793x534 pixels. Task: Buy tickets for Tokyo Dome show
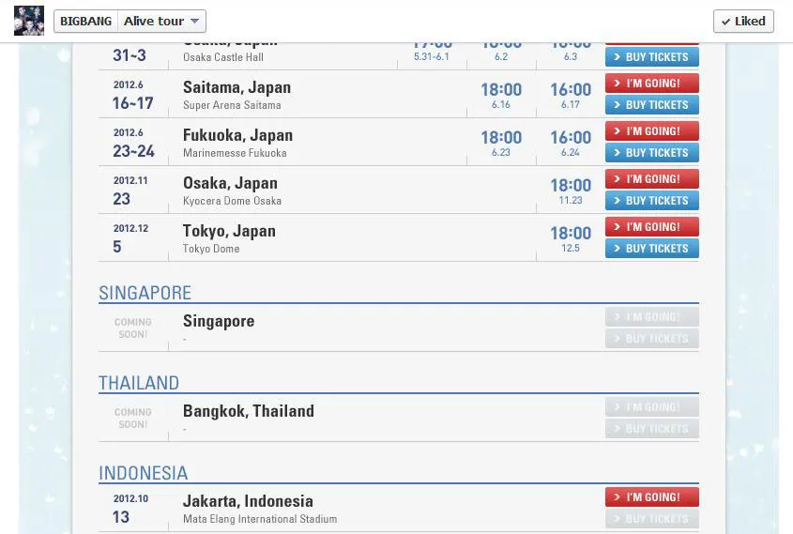(652, 249)
